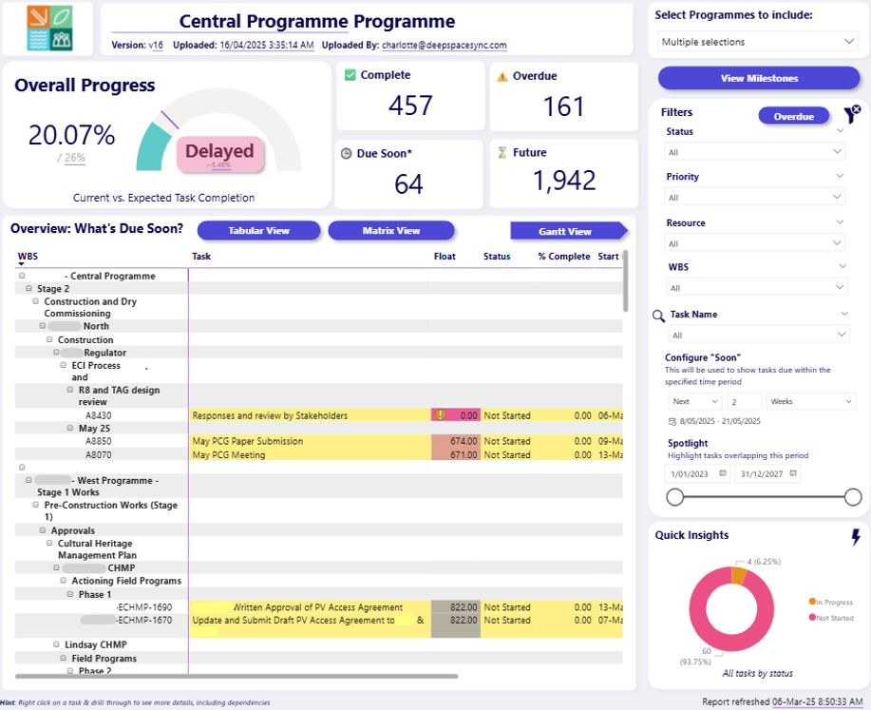Collapse the Stage 2 tree node
Viewport: 871px width, 710px height.
pyautogui.click(x=28, y=289)
